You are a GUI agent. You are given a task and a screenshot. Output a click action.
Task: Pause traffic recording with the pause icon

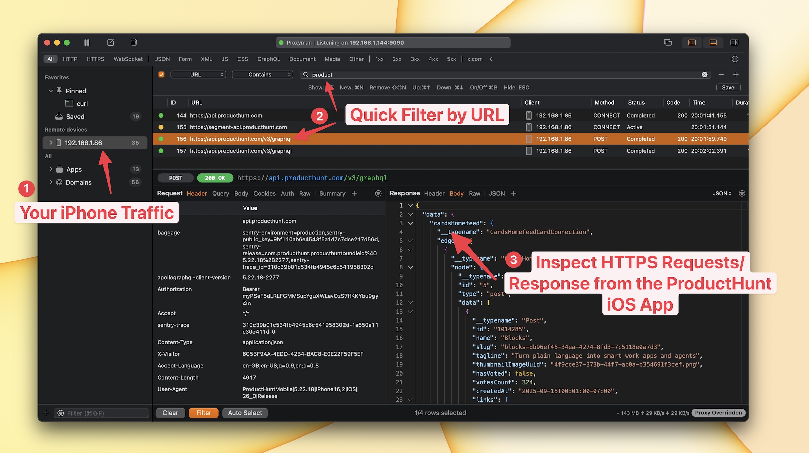click(x=87, y=43)
